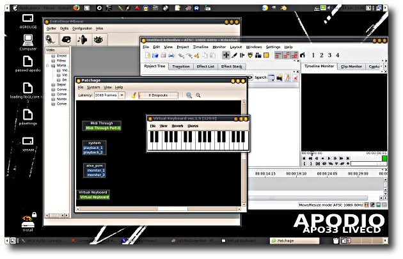Select the Filtres item in the Video tree

59,61
